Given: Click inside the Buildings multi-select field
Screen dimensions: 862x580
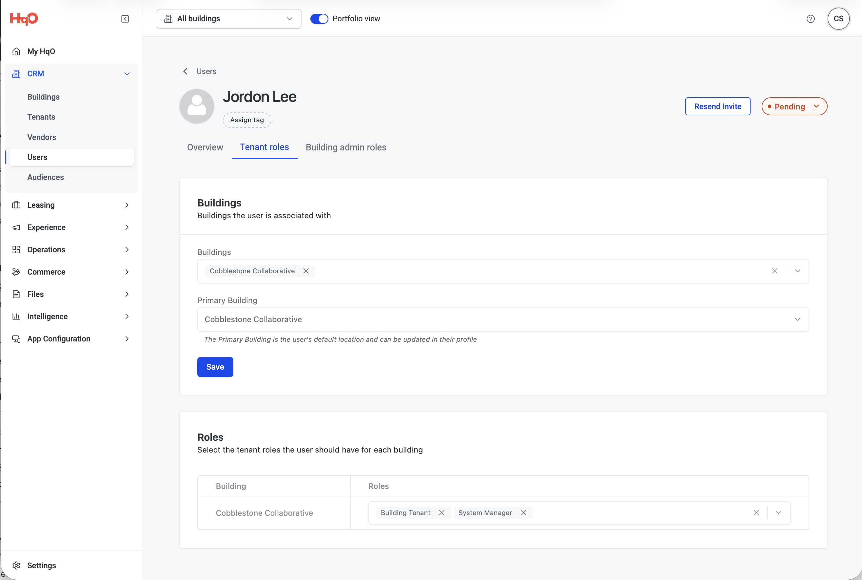Looking at the screenshot, I should click(x=503, y=271).
